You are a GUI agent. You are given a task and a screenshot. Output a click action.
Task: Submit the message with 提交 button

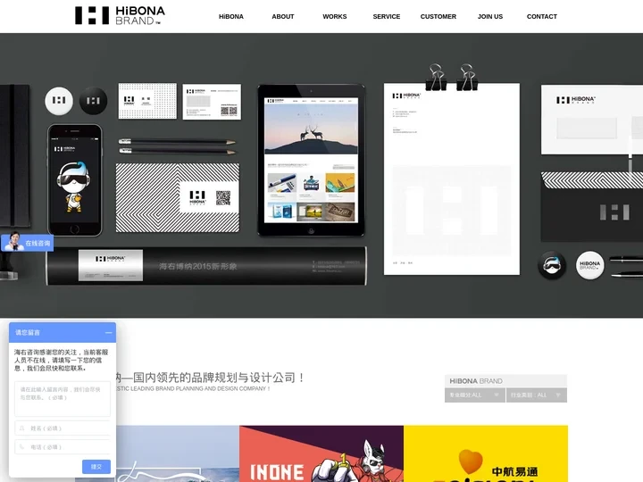point(96,467)
